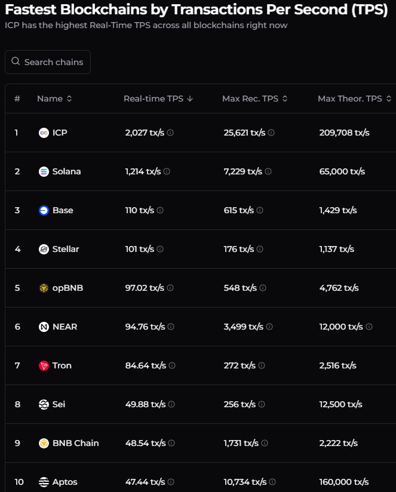Screen dimensions: 396x492
Task: Click the Solana logo icon
Action: (44, 171)
